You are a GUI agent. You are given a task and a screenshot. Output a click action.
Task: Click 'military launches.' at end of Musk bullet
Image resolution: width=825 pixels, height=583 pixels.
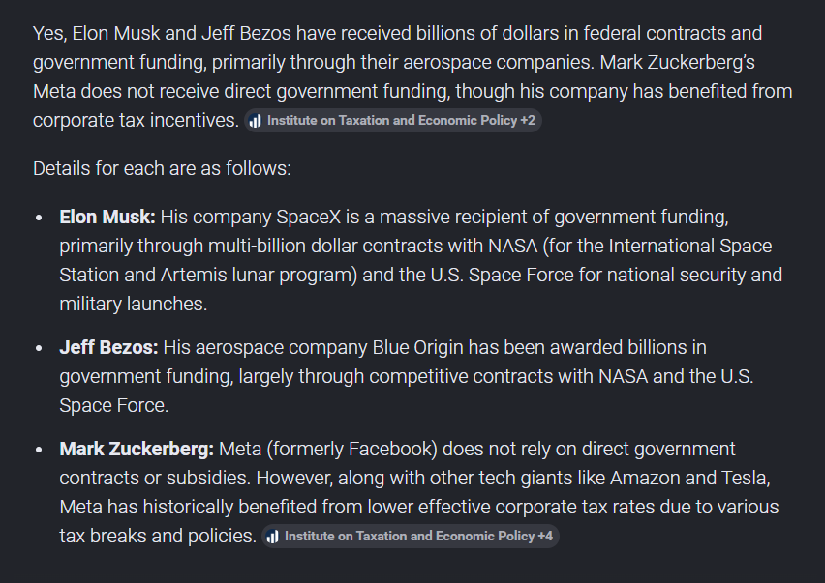134,305
